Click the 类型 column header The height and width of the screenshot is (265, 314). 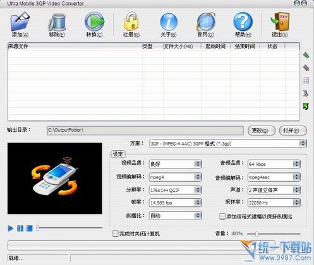click(x=153, y=46)
